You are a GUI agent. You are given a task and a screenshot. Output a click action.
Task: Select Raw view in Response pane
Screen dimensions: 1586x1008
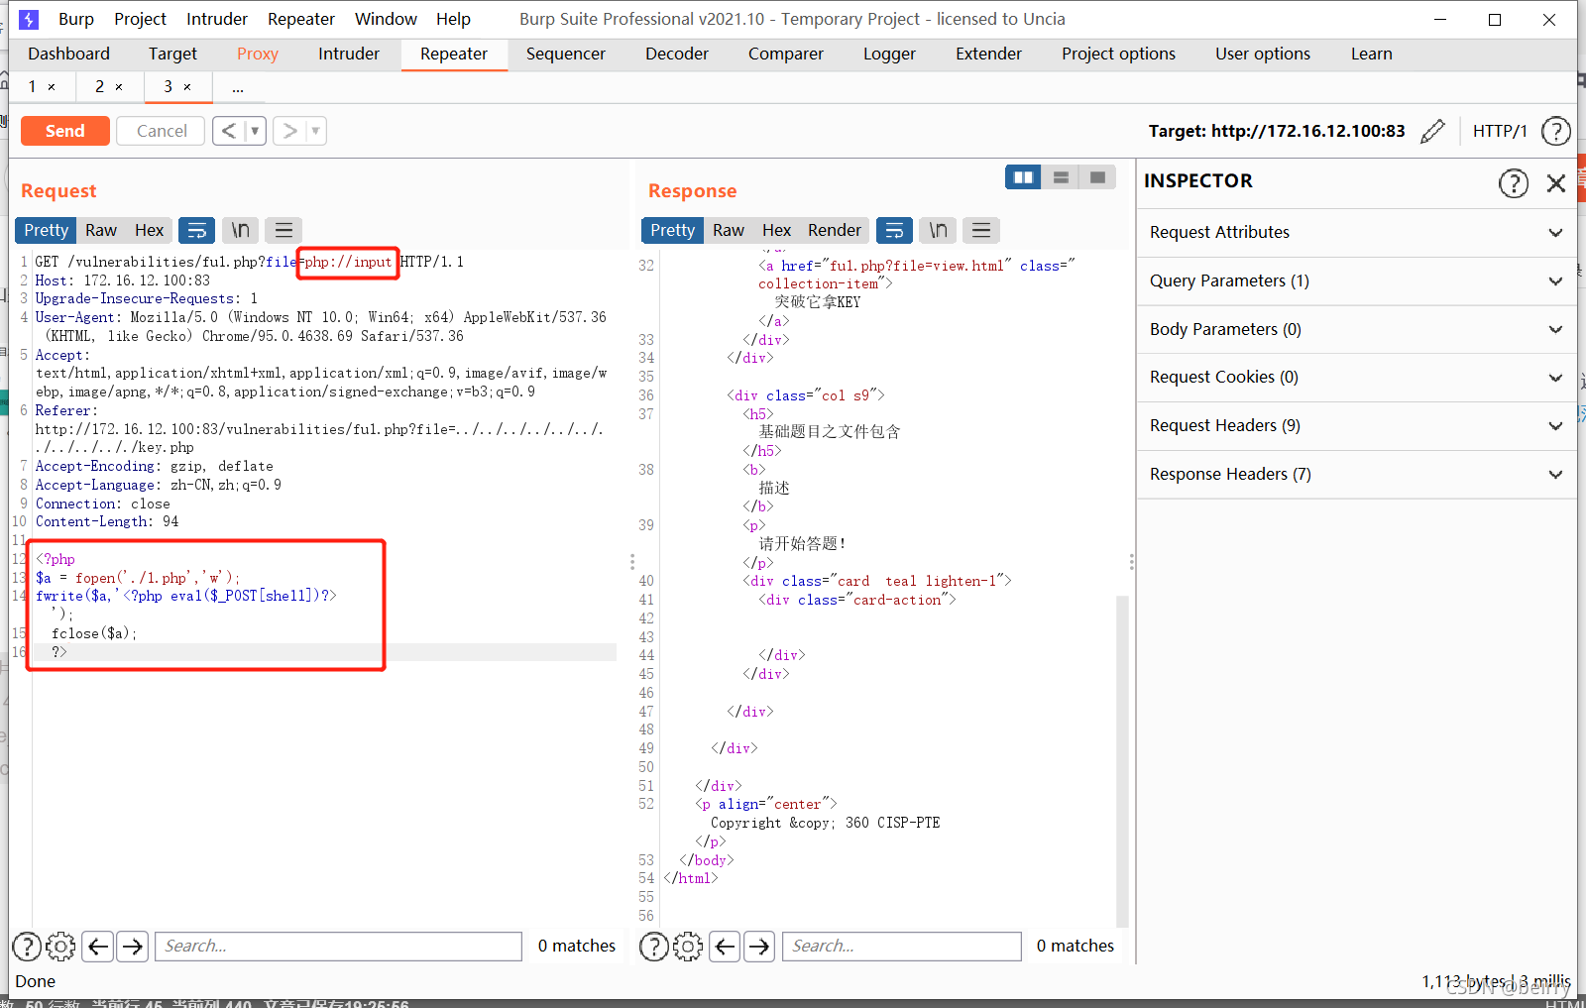coord(729,230)
